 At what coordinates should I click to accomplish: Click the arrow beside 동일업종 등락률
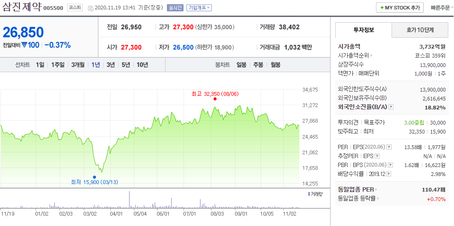tap(378, 199)
